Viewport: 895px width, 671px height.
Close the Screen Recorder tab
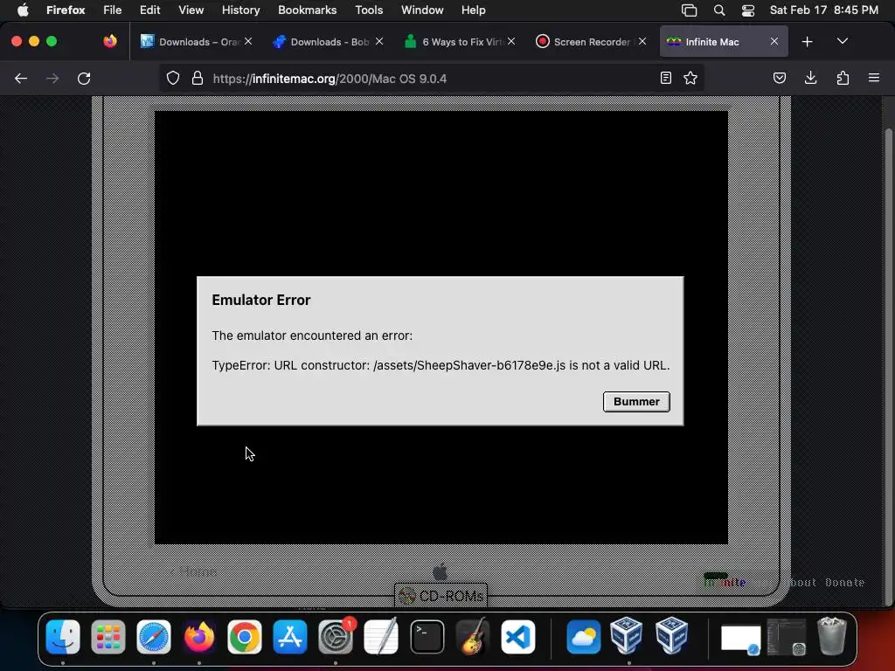tap(642, 41)
